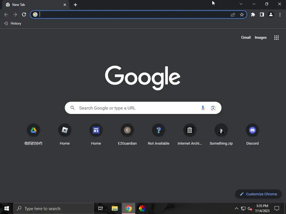Click the muted volume tray icon
This screenshot has width=286, height=214.
(x=250, y=208)
